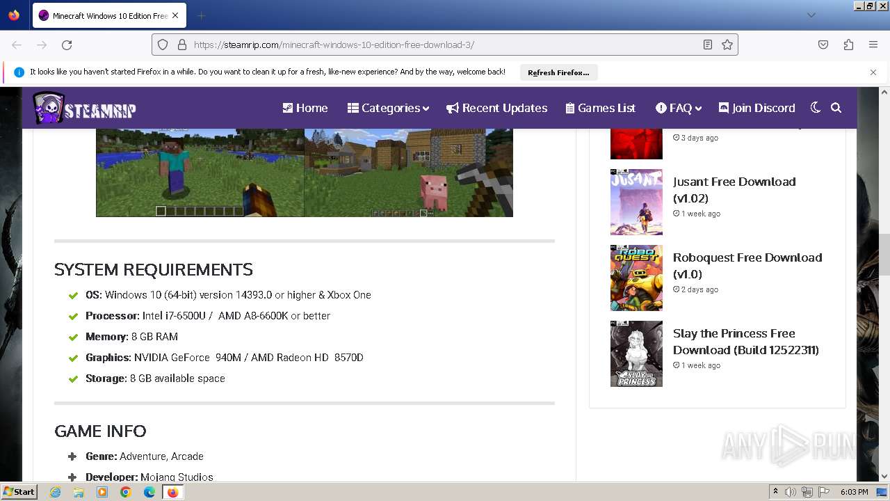This screenshot has width=890, height=501.
Task: Click the volume speaker tray icon
Action: (791, 492)
